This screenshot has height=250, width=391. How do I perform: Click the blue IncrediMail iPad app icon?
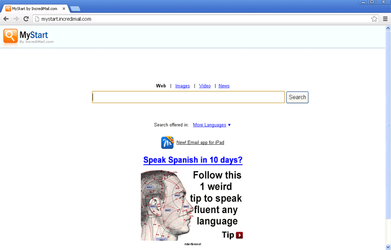point(167,143)
